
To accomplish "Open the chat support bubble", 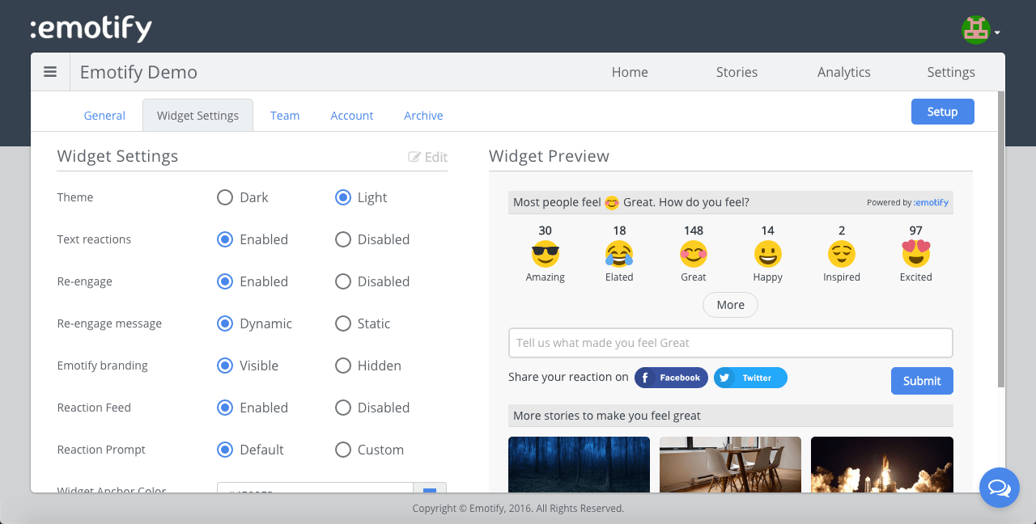I will coord(999,488).
